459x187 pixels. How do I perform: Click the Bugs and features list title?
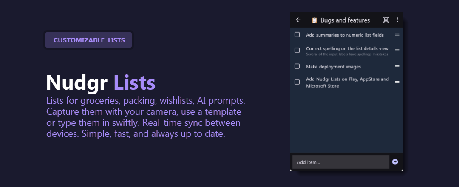345,20
